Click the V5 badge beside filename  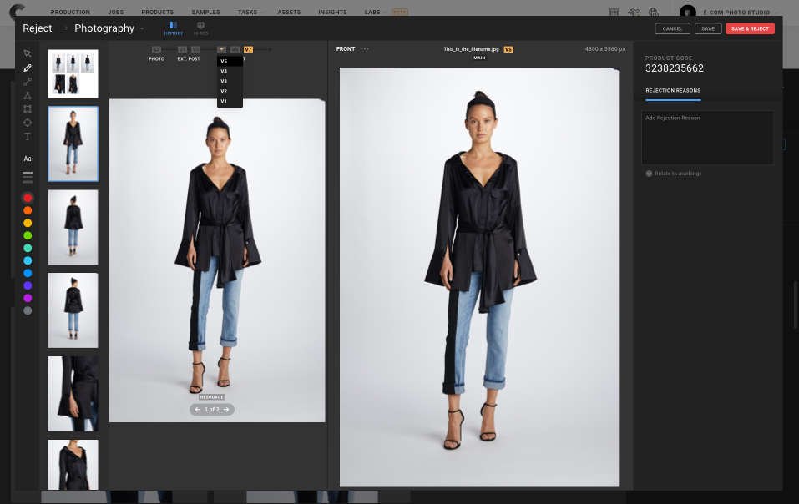508,49
